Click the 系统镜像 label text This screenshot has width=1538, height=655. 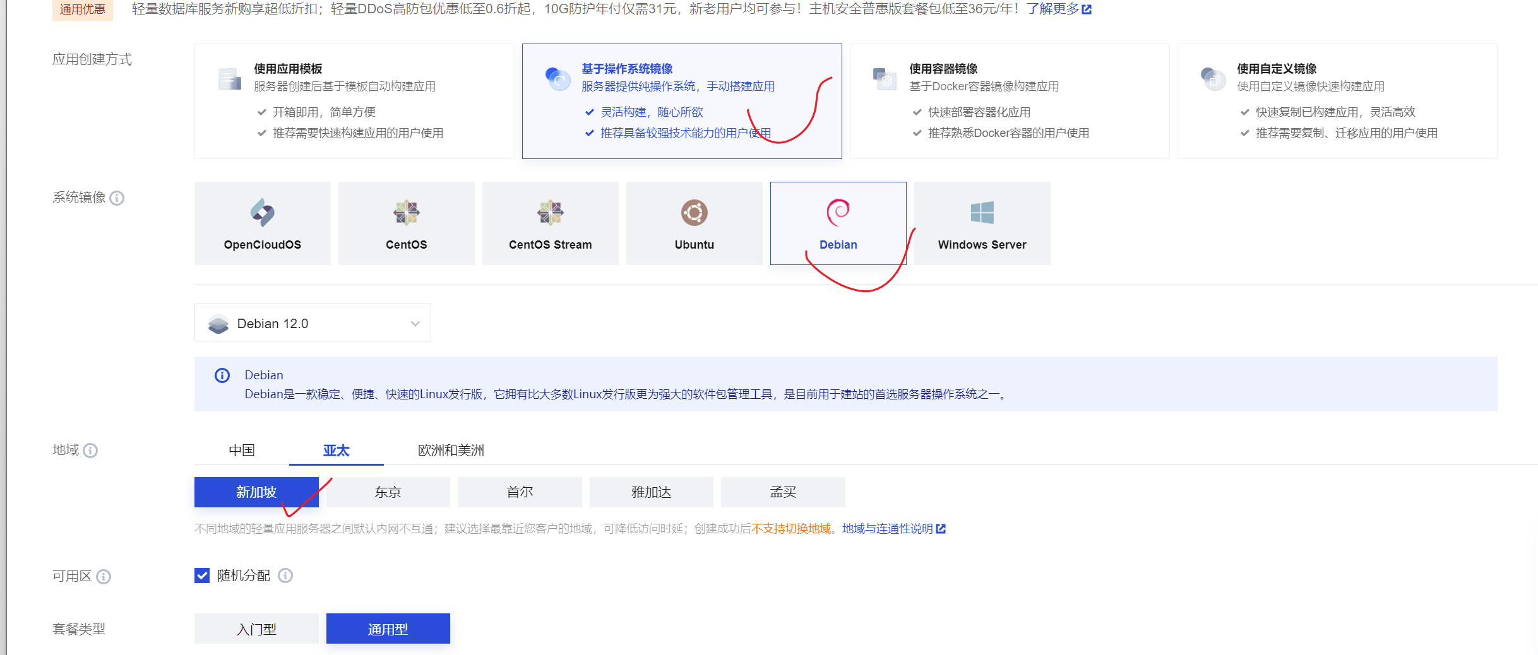coord(79,198)
